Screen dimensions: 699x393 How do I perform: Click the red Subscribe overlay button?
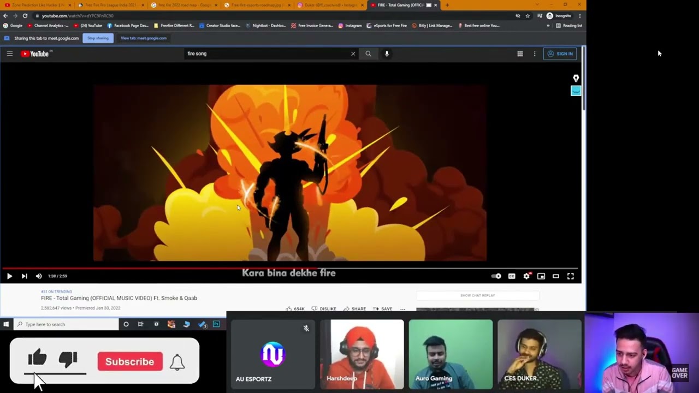pos(130,362)
